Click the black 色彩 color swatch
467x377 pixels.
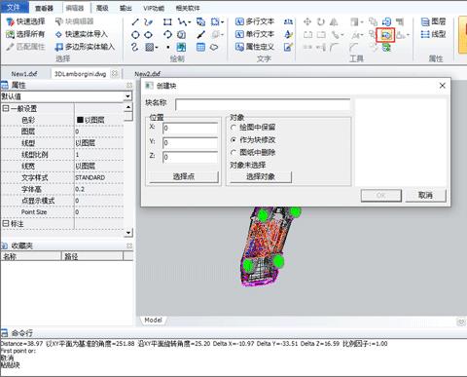tap(80, 120)
